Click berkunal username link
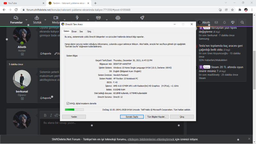256x144 pixels. pos(22,91)
